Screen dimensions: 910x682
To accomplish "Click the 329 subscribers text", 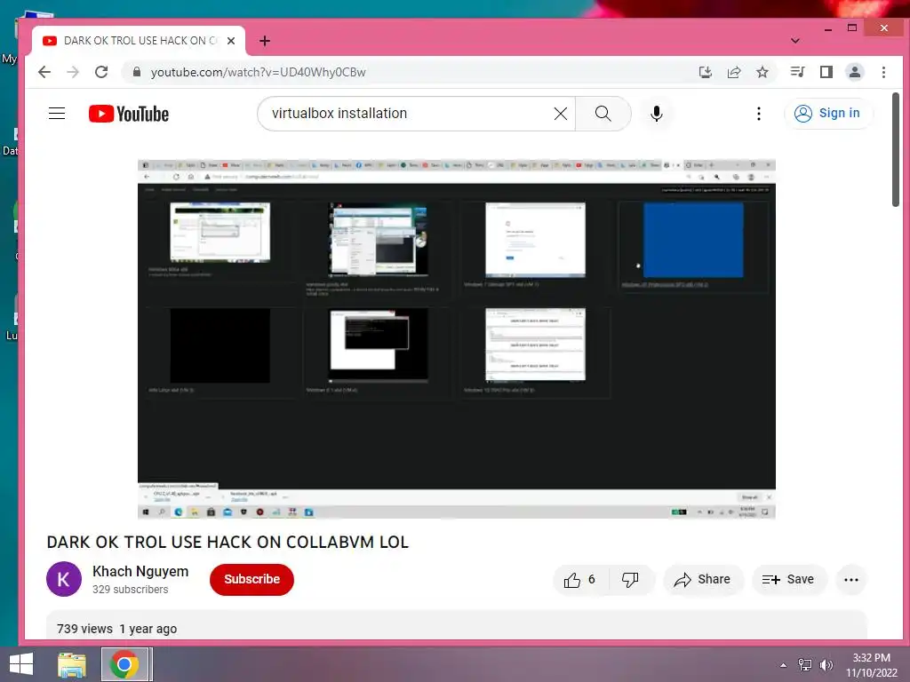I will pos(131,590).
